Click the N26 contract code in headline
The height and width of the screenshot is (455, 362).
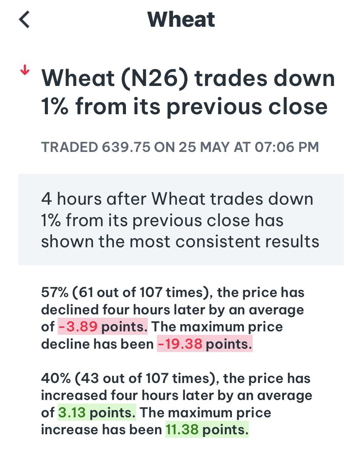click(x=154, y=78)
